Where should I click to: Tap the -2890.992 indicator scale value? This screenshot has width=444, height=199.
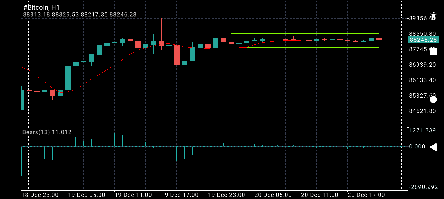[x=423, y=187]
